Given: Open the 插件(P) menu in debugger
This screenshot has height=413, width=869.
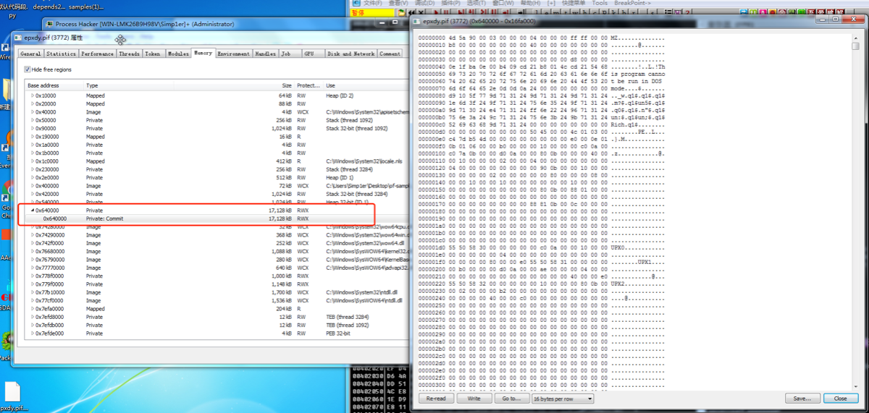Looking at the screenshot, I should tap(450, 3).
